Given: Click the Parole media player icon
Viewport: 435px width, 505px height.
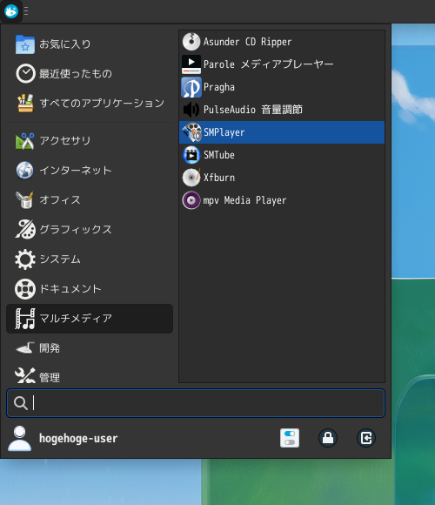Looking at the screenshot, I should (x=191, y=64).
